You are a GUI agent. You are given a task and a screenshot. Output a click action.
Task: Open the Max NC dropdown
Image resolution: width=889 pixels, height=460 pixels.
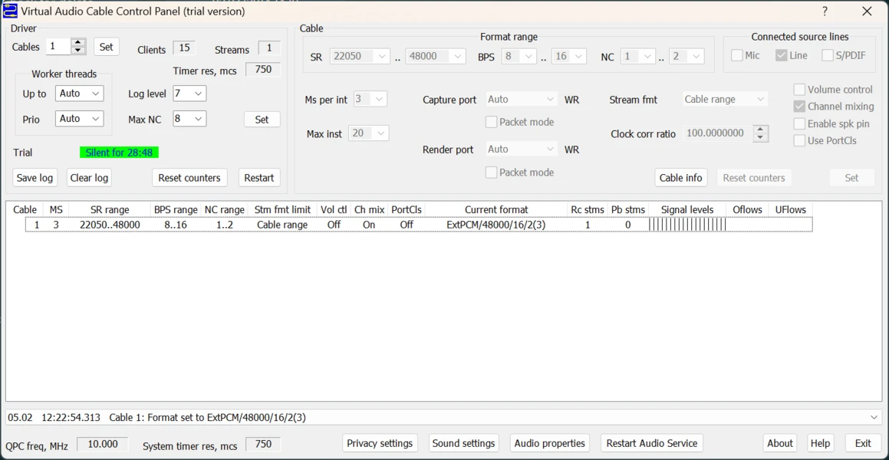(189, 118)
